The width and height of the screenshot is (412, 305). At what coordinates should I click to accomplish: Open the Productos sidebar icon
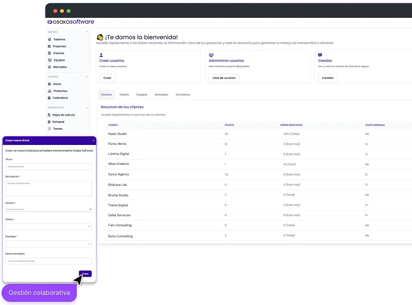point(49,91)
